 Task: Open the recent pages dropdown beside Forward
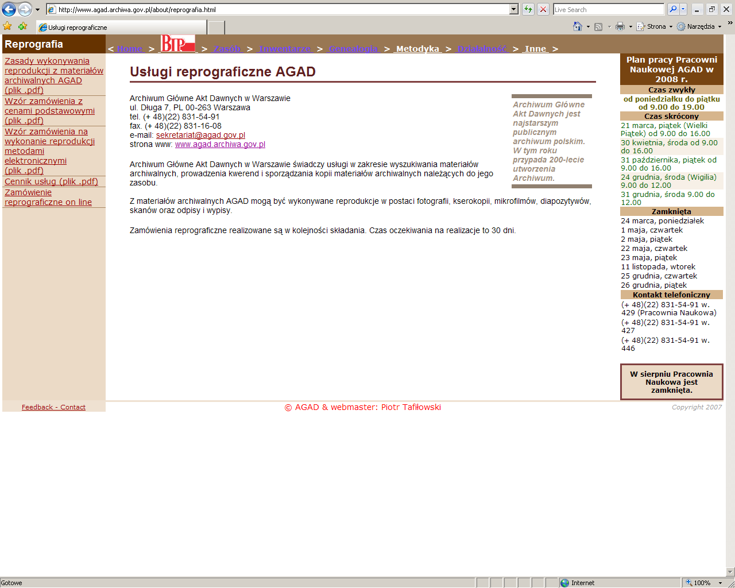pyautogui.click(x=38, y=10)
